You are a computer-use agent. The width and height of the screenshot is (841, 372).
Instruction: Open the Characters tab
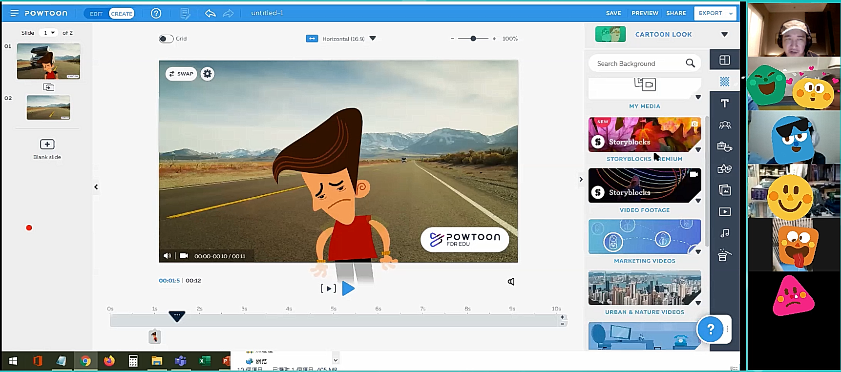(725, 125)
